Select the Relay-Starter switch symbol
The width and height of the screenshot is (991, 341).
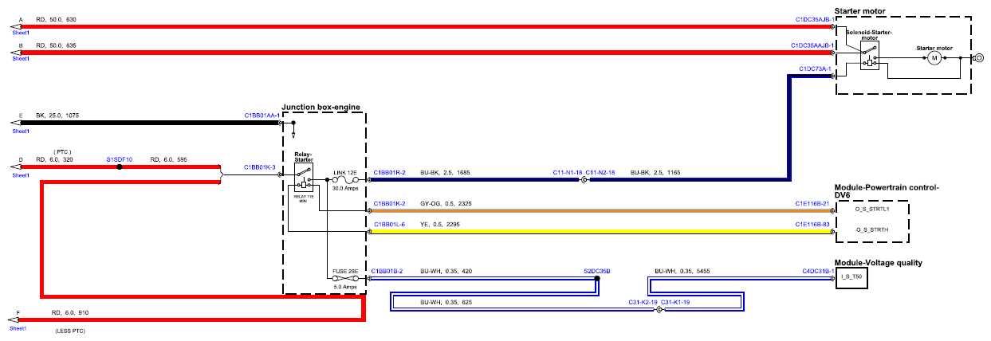tap(303, 178)
